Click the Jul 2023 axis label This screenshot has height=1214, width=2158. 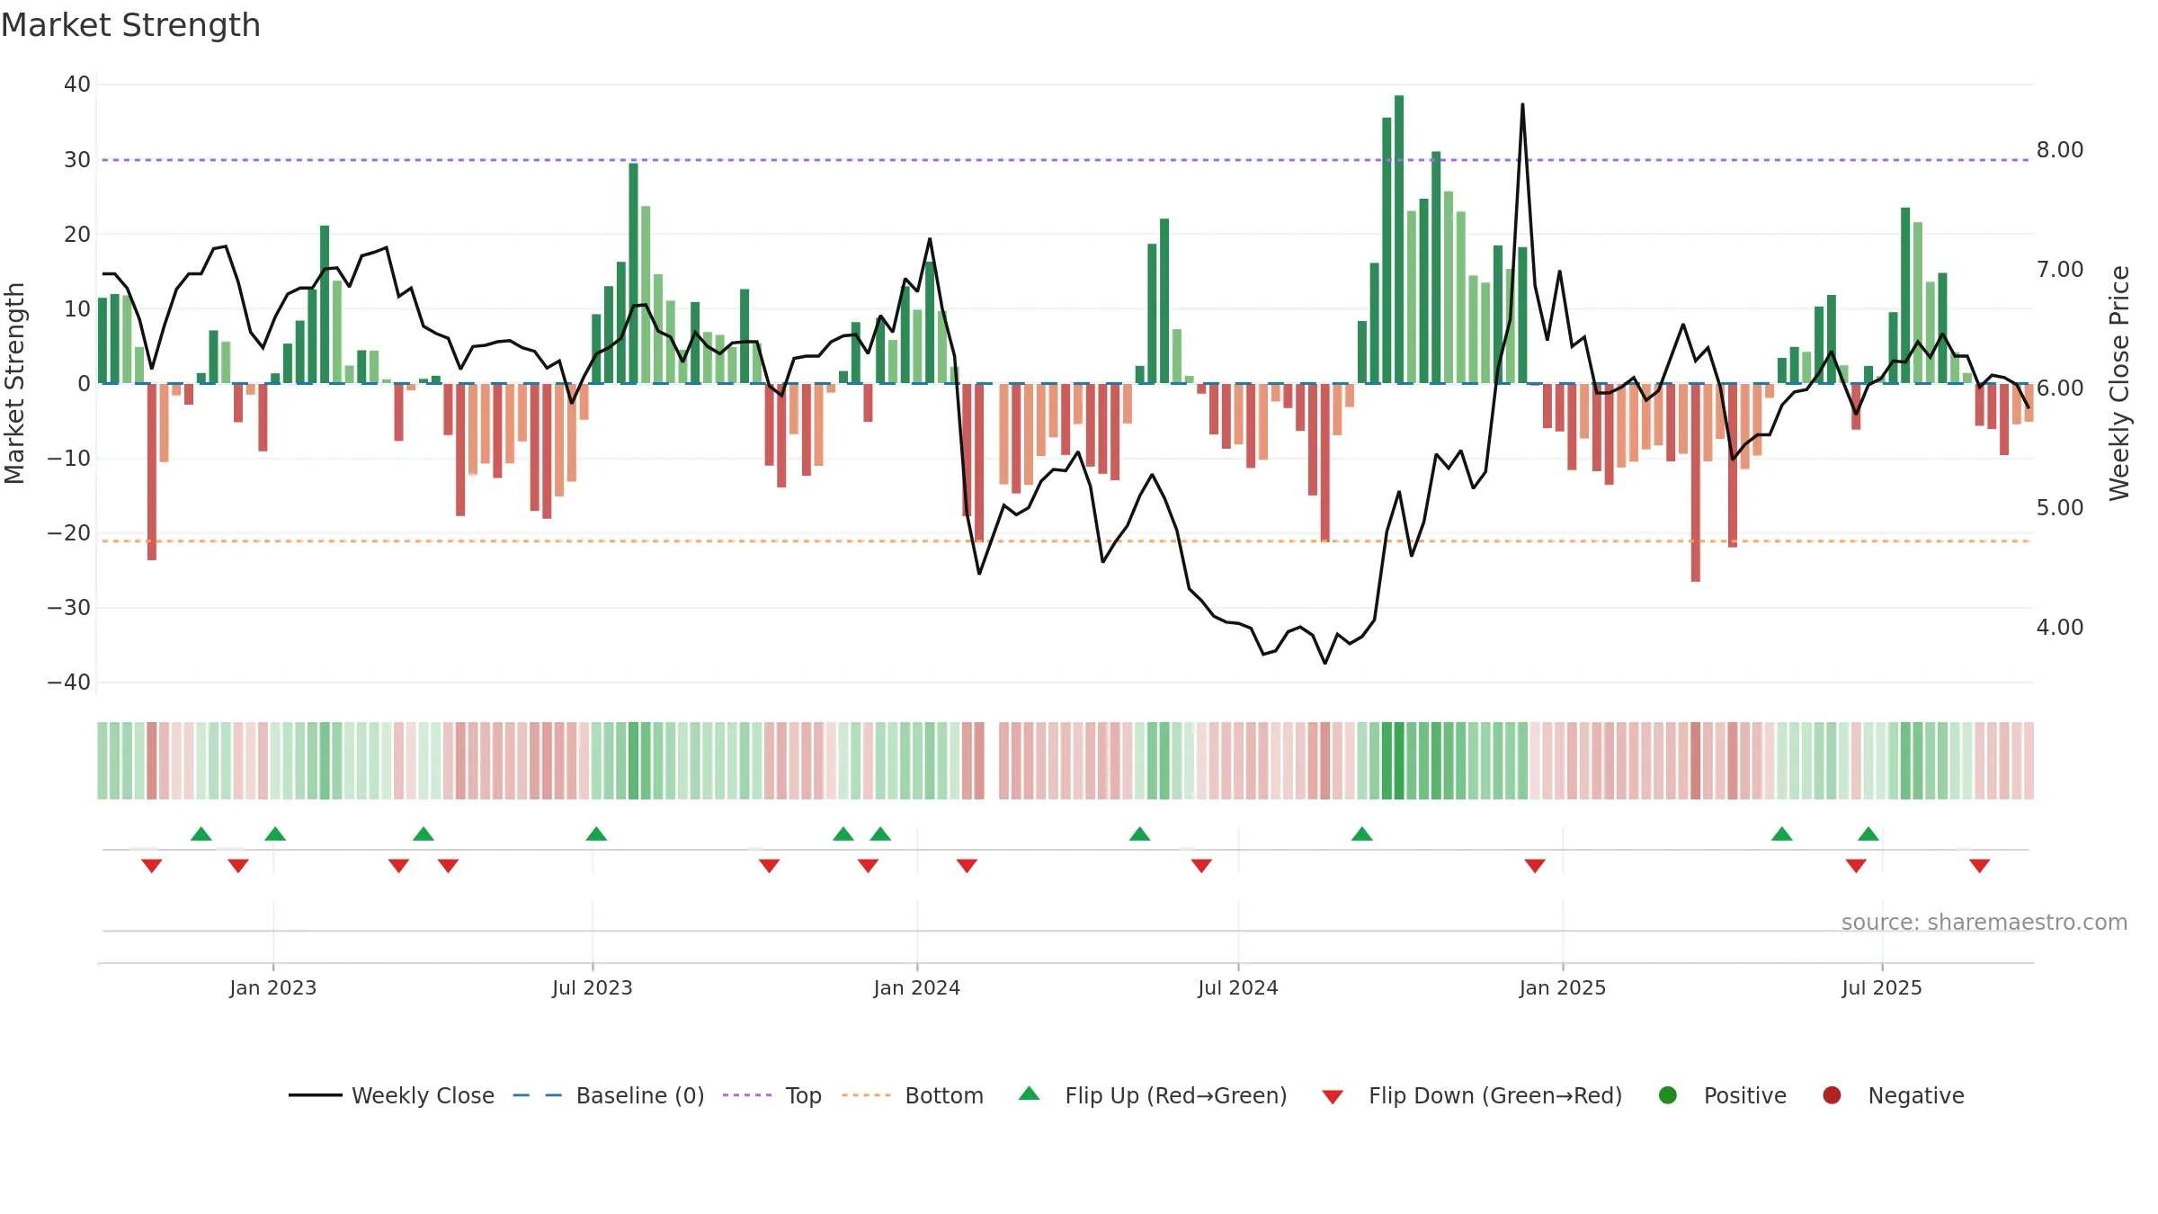(x=593, y=987)
